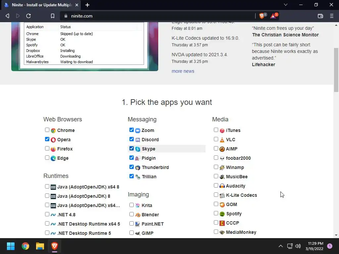Click the Spotify label
This screenshot has width=339, height=254.
(x=234, y=214)
